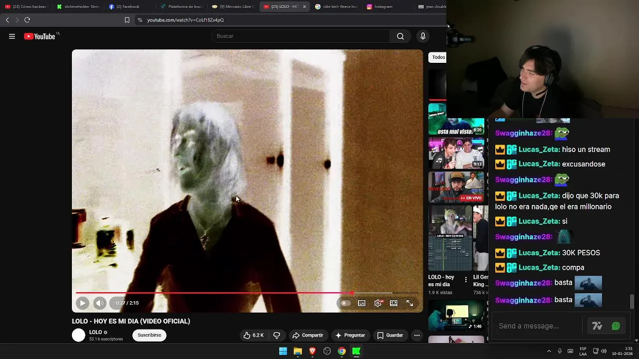This screenshot has width=639, height=359.
Task: Close the active LOLO YouTube tab
Action: [304, 6]
